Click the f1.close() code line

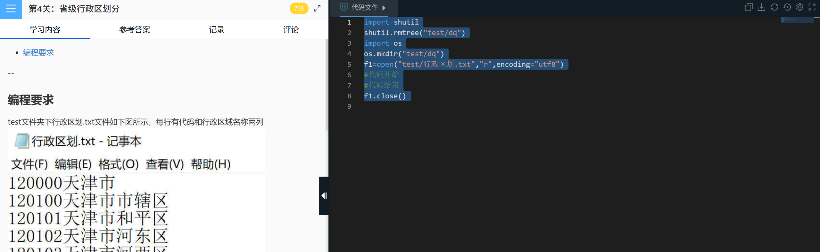pos(385,96)
